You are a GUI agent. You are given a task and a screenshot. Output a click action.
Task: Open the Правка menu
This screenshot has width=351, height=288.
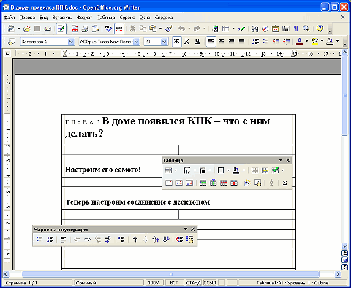tap(27, 18)
